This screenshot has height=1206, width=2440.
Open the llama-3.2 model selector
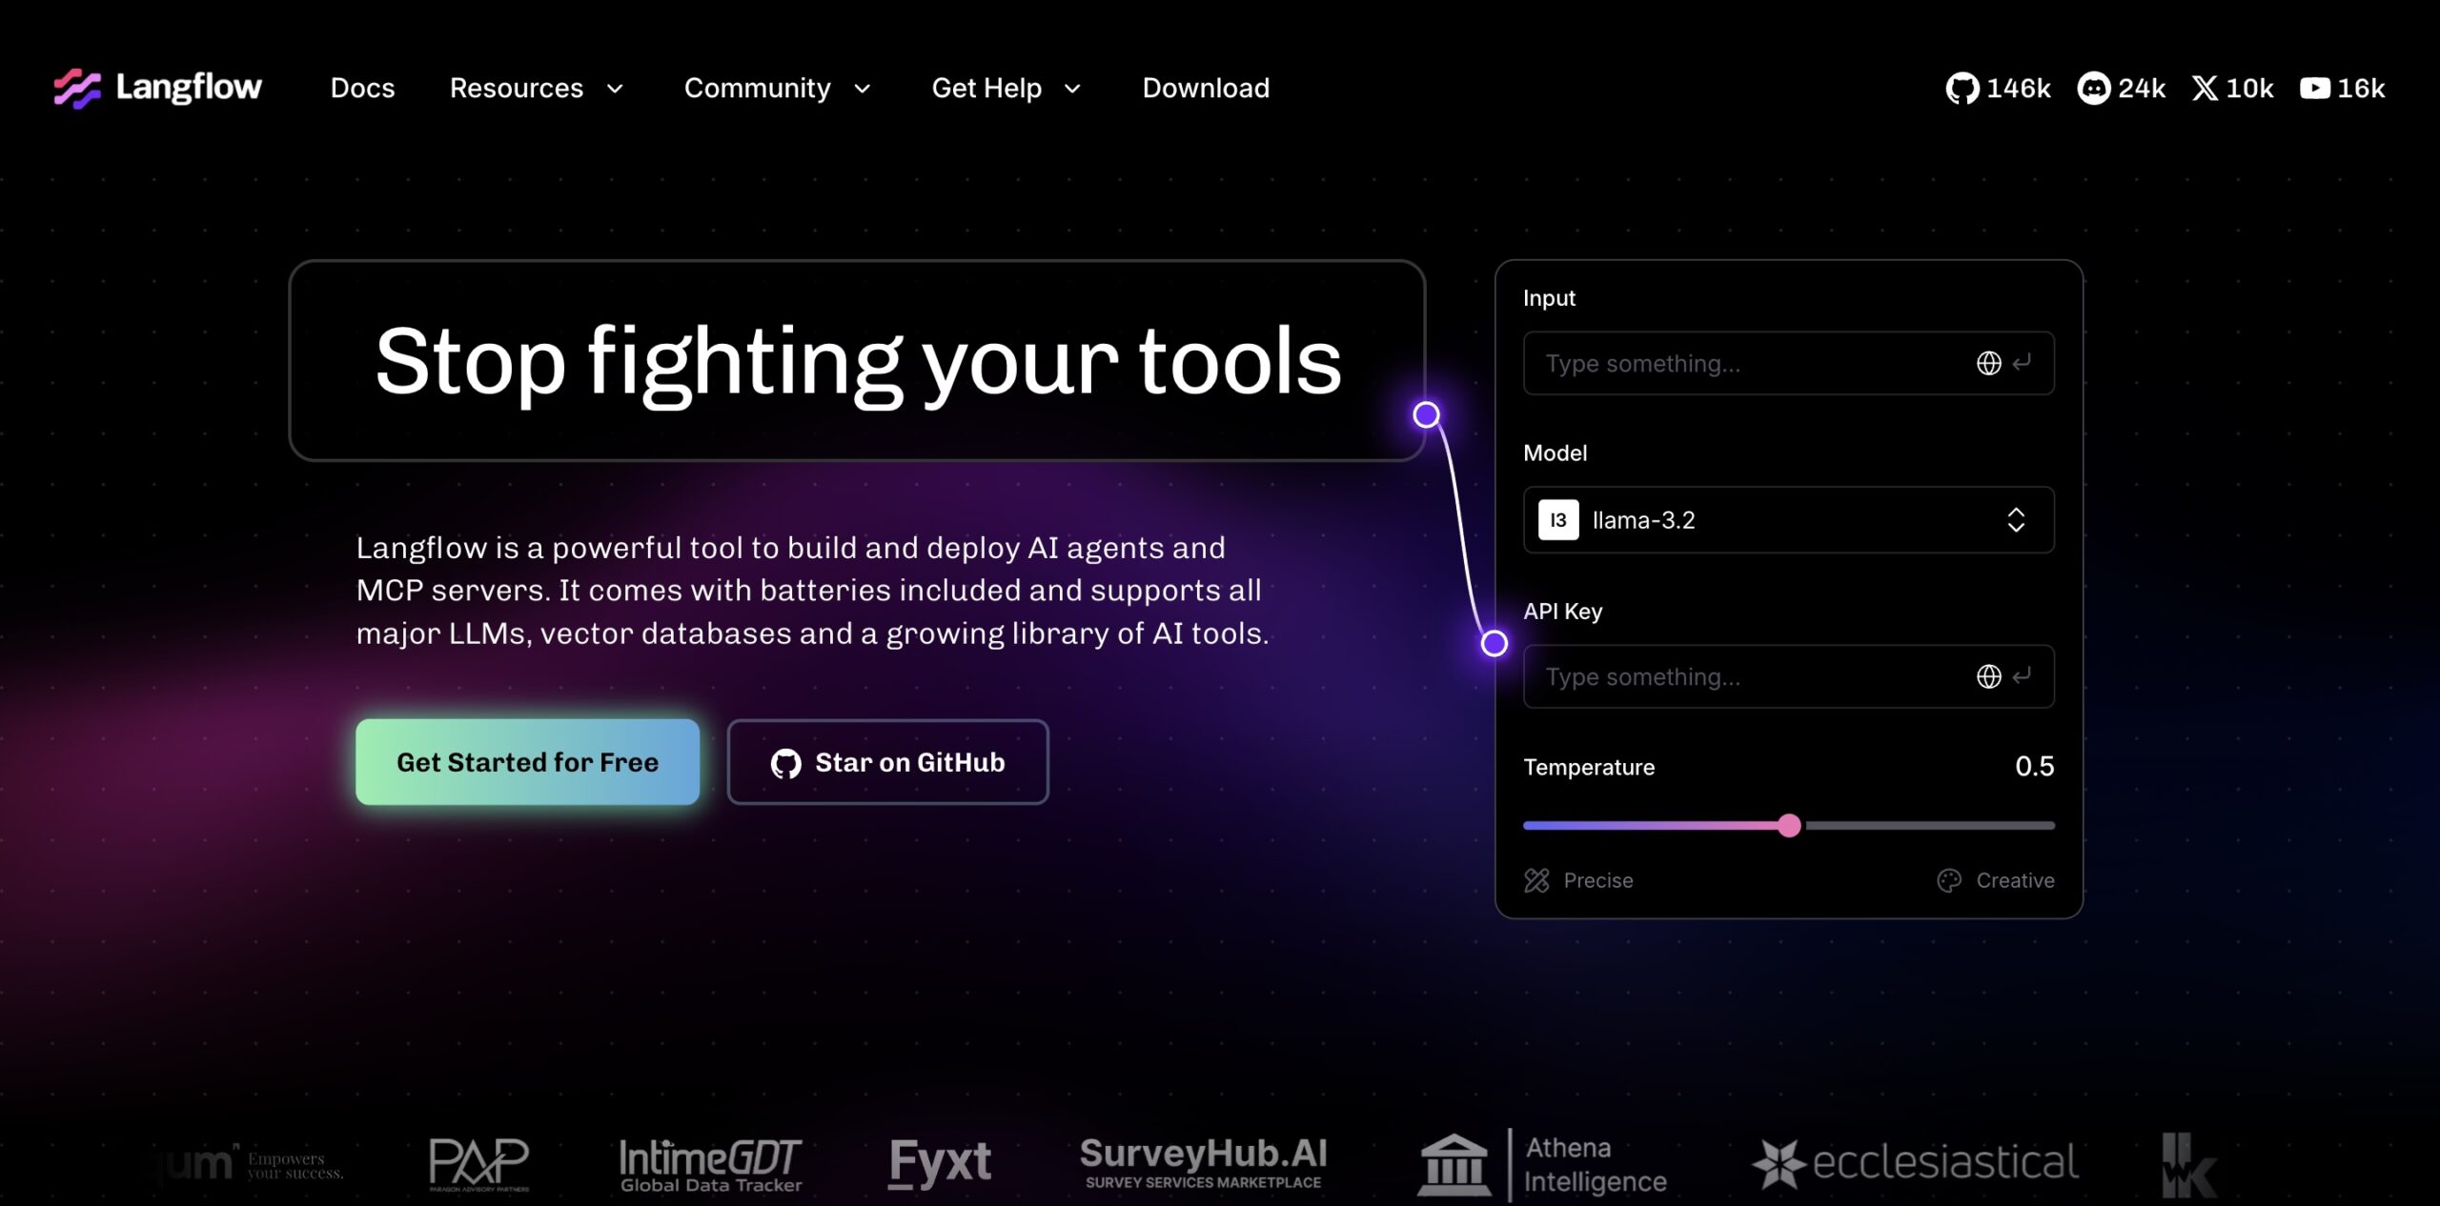pos(1788,520)
